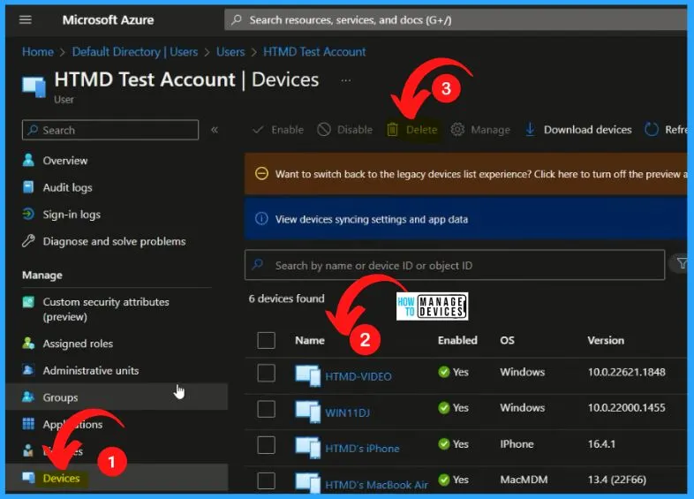Click the Refresh circular arrow icon

tap(652, 130)
